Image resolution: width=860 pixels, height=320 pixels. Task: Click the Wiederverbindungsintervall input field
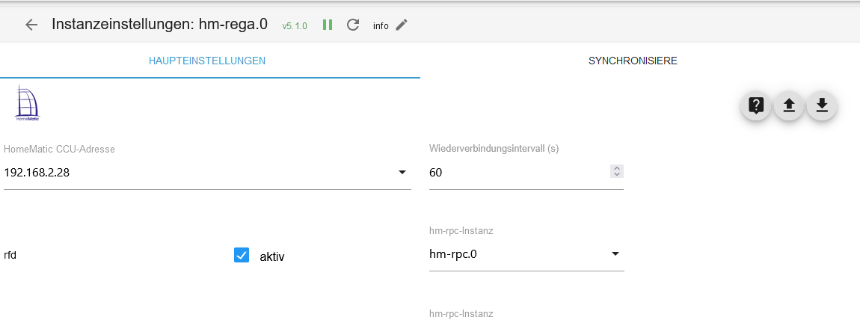pos(517,173)
